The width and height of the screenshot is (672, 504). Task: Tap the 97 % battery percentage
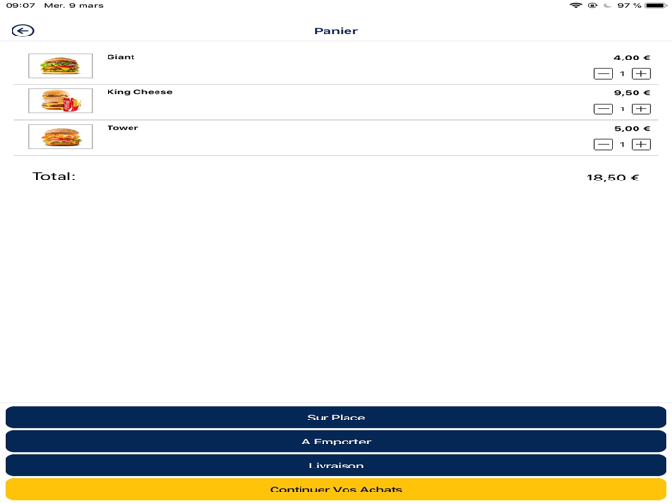click(629, 5)
